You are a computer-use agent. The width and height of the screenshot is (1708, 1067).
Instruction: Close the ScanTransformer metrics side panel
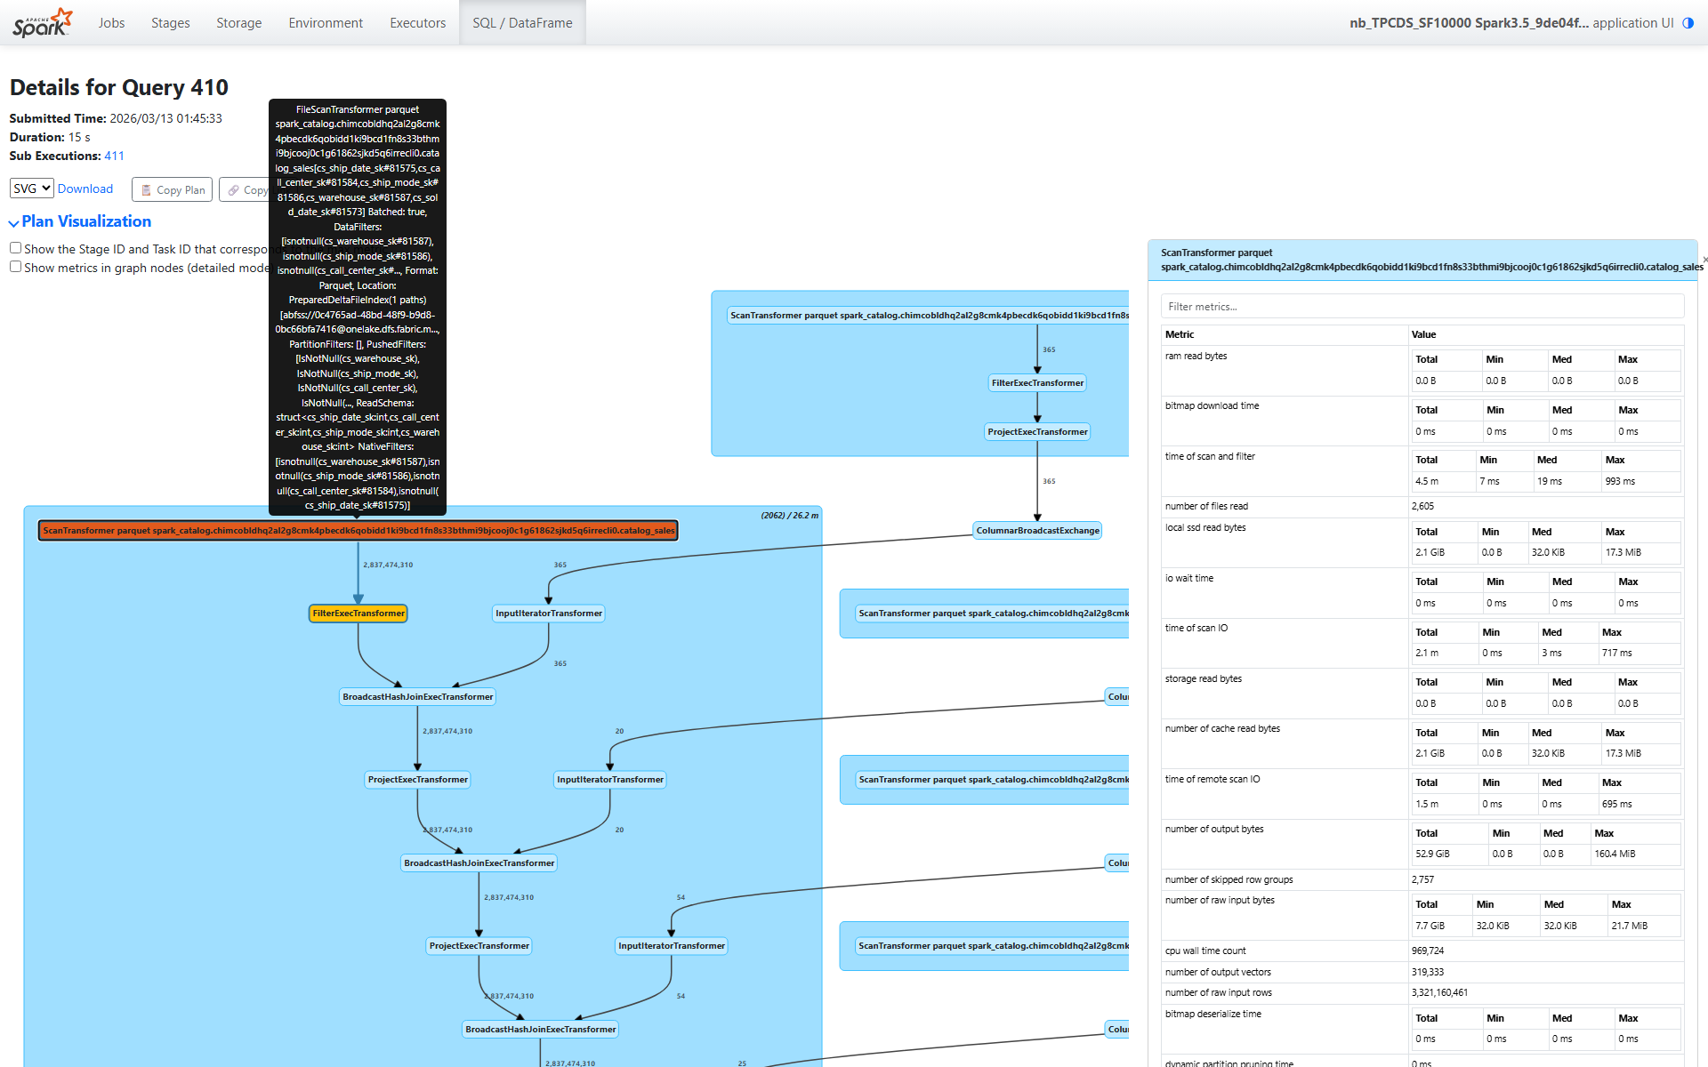click(x=1704, y=260)
